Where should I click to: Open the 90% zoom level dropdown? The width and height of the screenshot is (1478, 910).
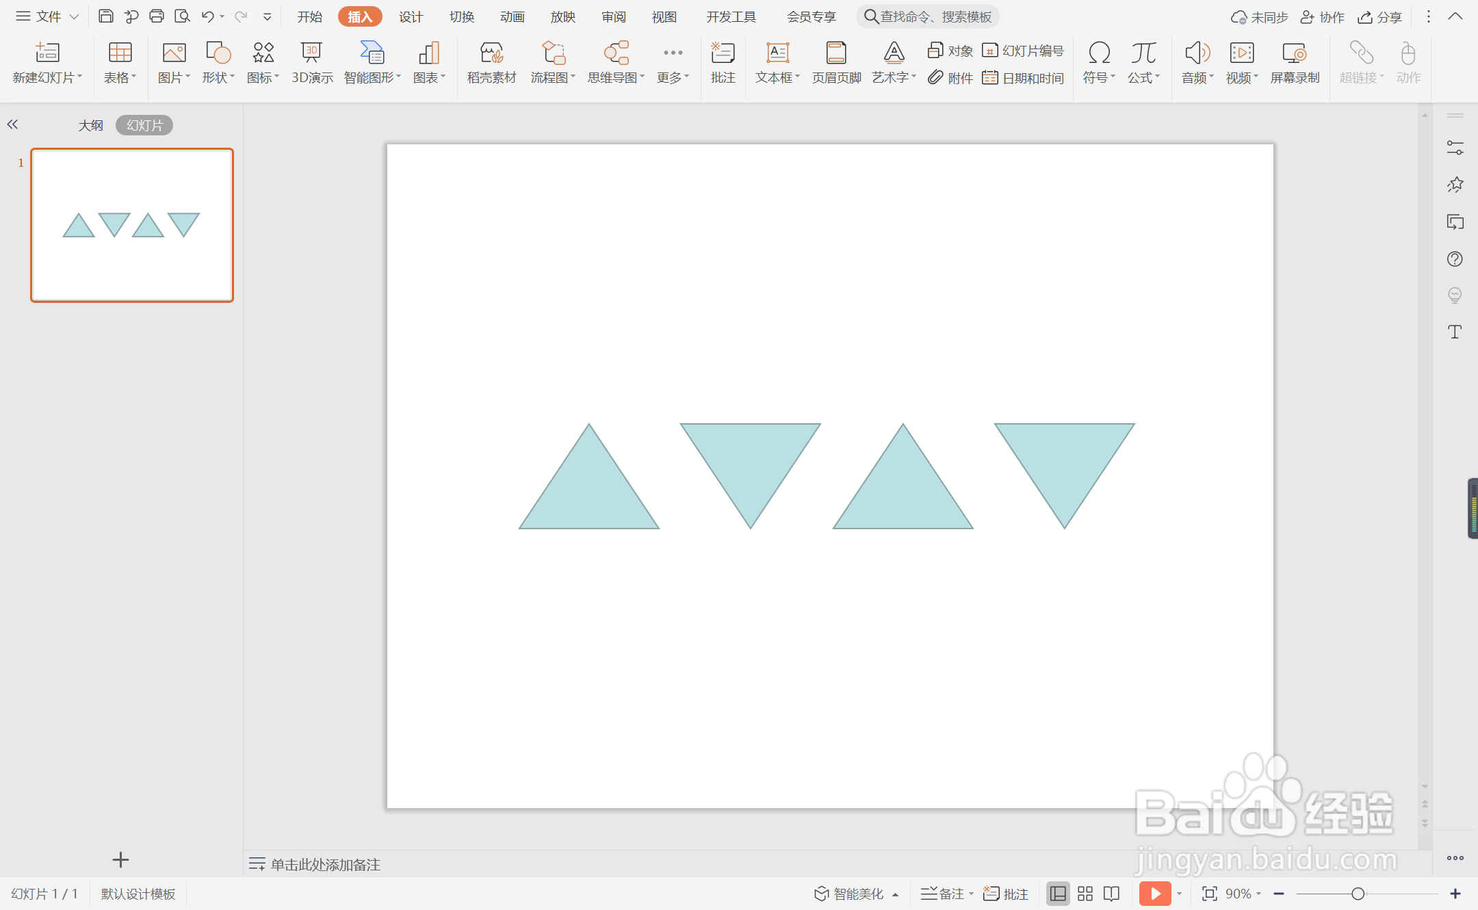pyautogui.click(x=1243, y=894)
